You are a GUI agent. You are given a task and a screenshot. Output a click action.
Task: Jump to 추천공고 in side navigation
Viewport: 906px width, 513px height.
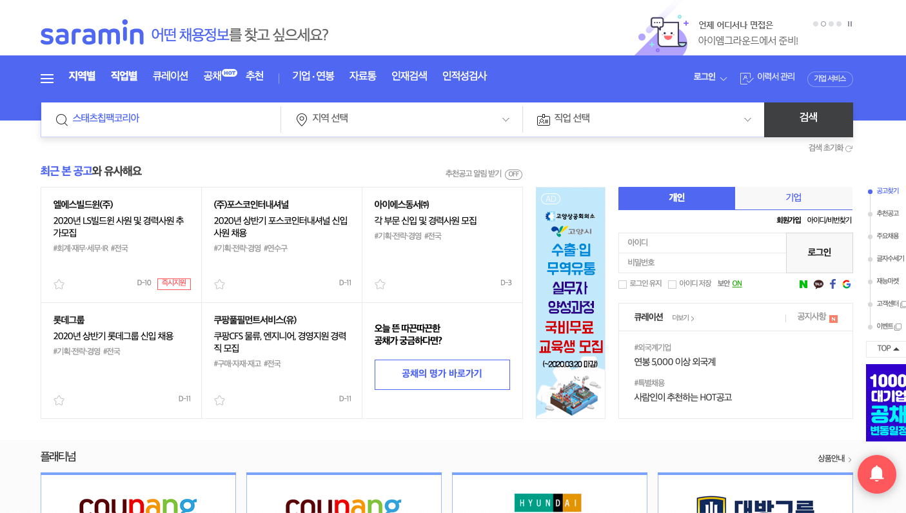887,213
